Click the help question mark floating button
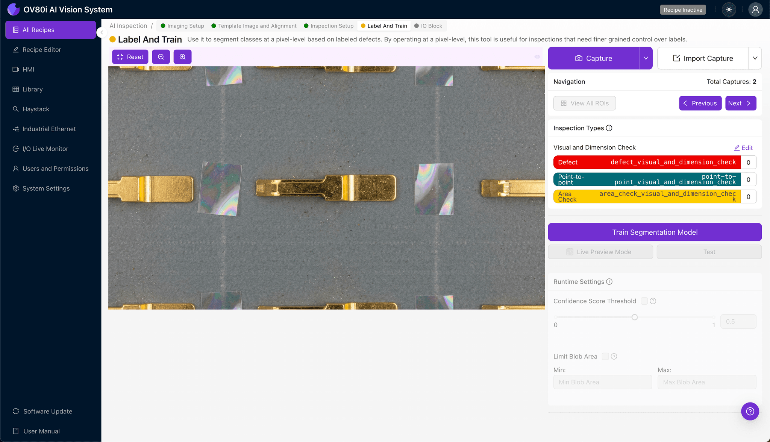The image size is (770, 442). coord(750,411)
